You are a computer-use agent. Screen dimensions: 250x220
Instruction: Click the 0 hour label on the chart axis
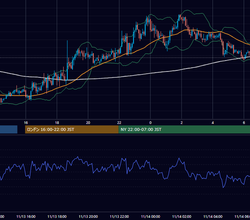(x=150, y=123)
